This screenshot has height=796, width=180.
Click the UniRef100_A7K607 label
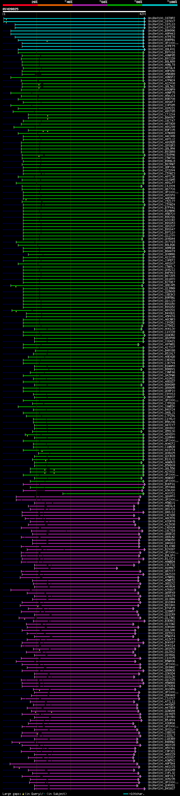pos(161,590)
